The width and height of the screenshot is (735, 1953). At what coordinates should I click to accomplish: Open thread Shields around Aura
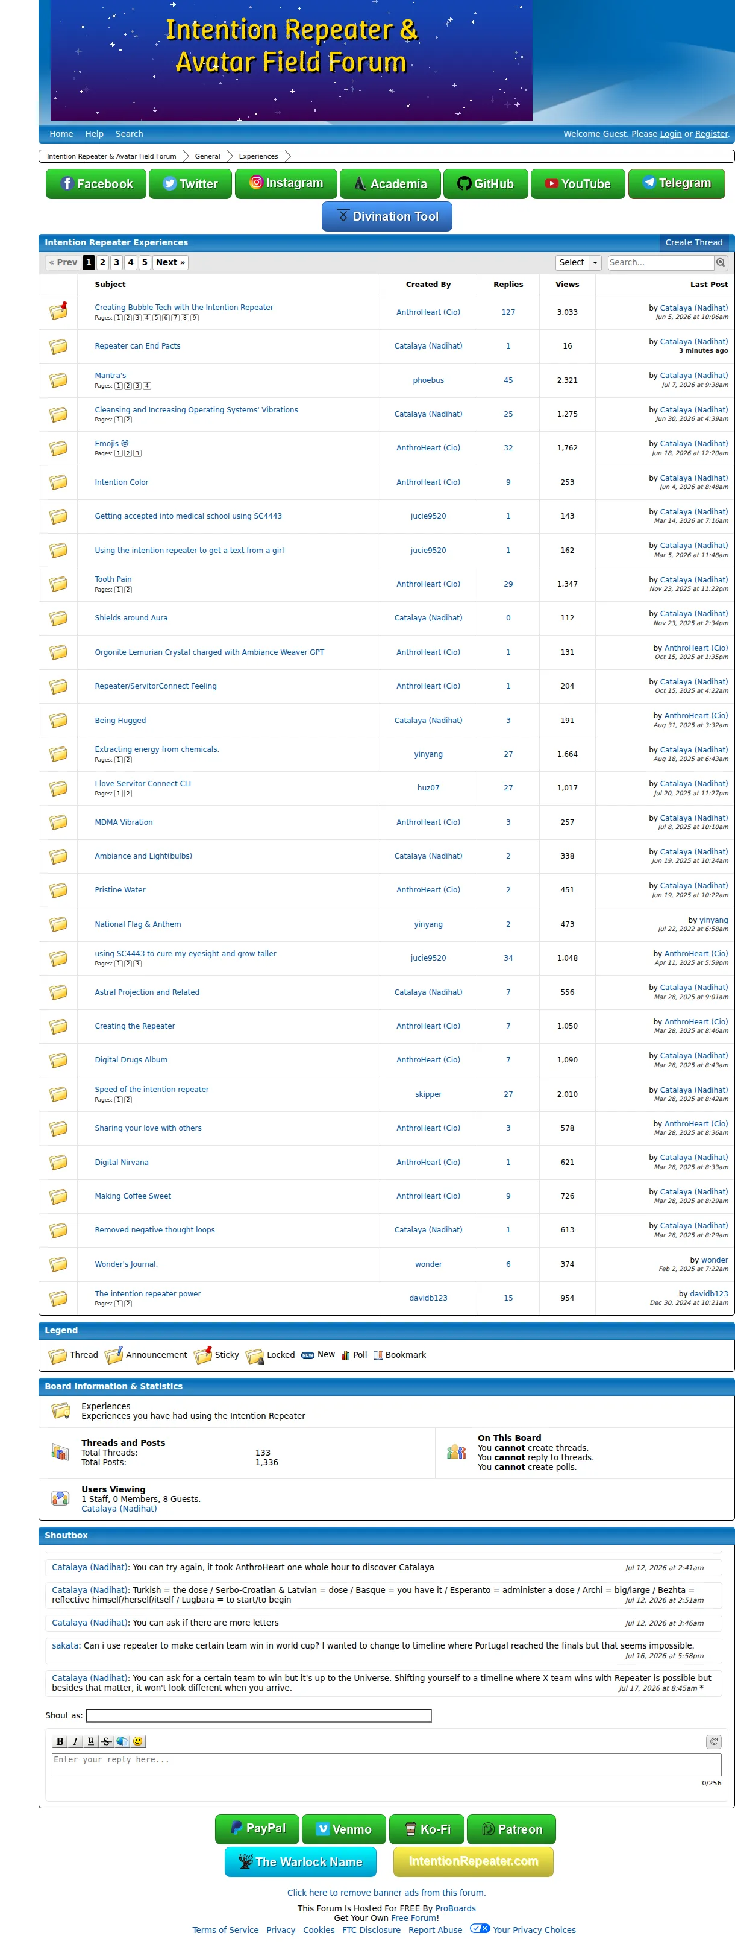pyautogui.click(x=131, y=618)
